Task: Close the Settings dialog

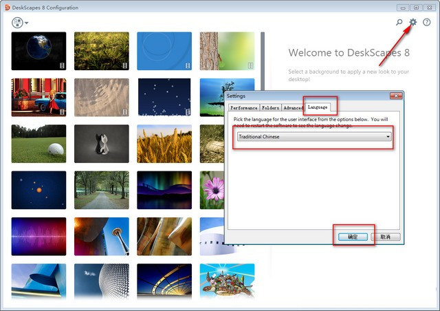Action: click(x=395, y=96)
